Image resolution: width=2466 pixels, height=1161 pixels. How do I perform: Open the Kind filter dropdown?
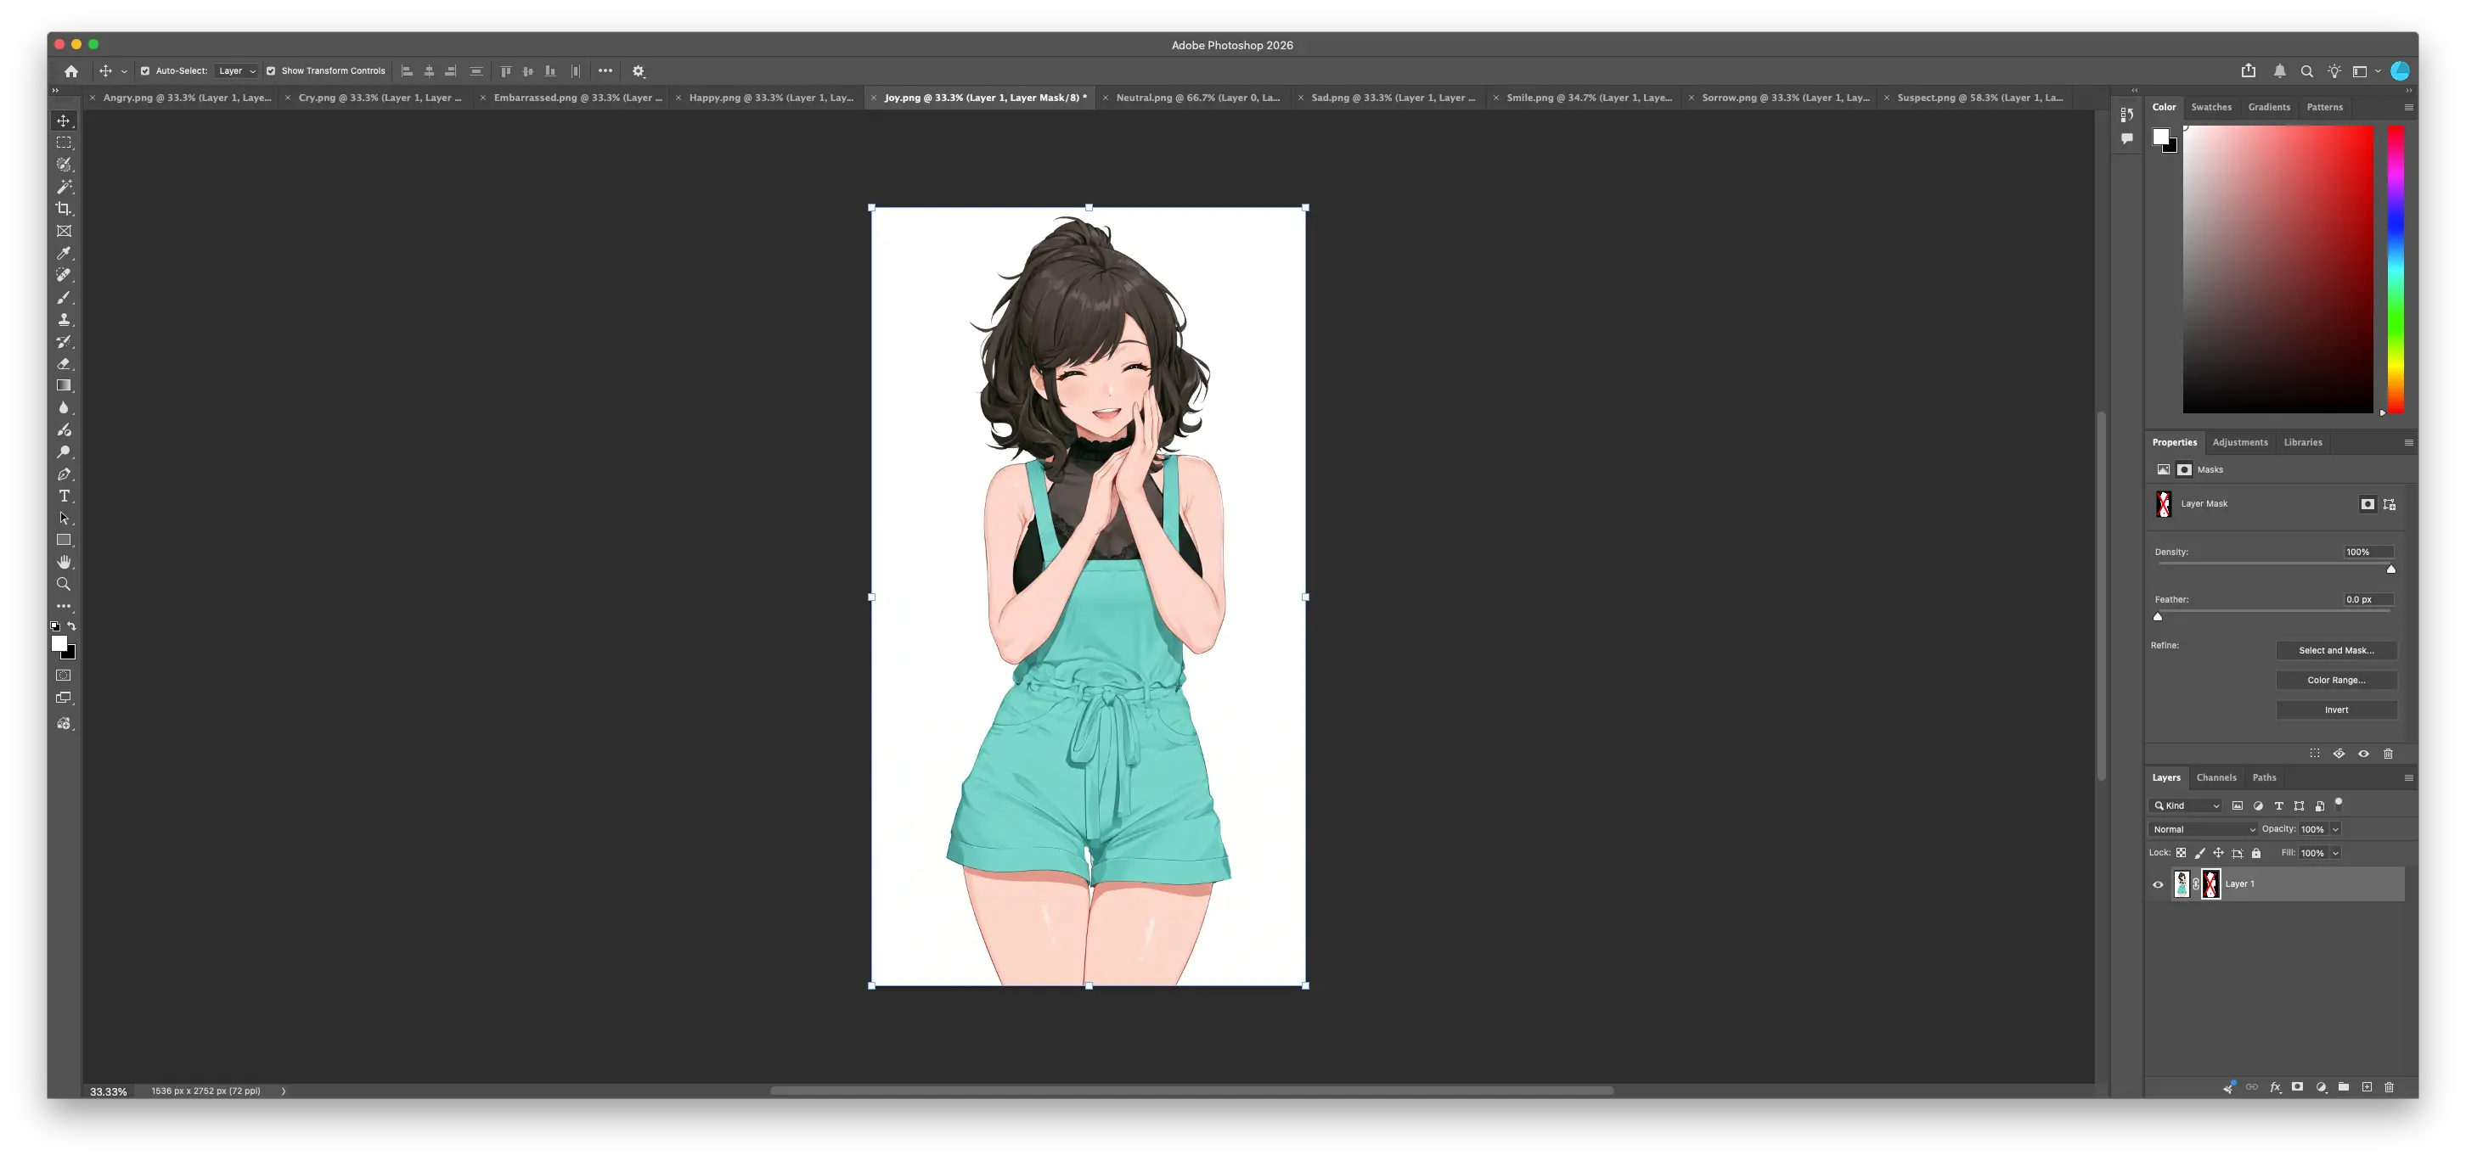coord(2187,806)
